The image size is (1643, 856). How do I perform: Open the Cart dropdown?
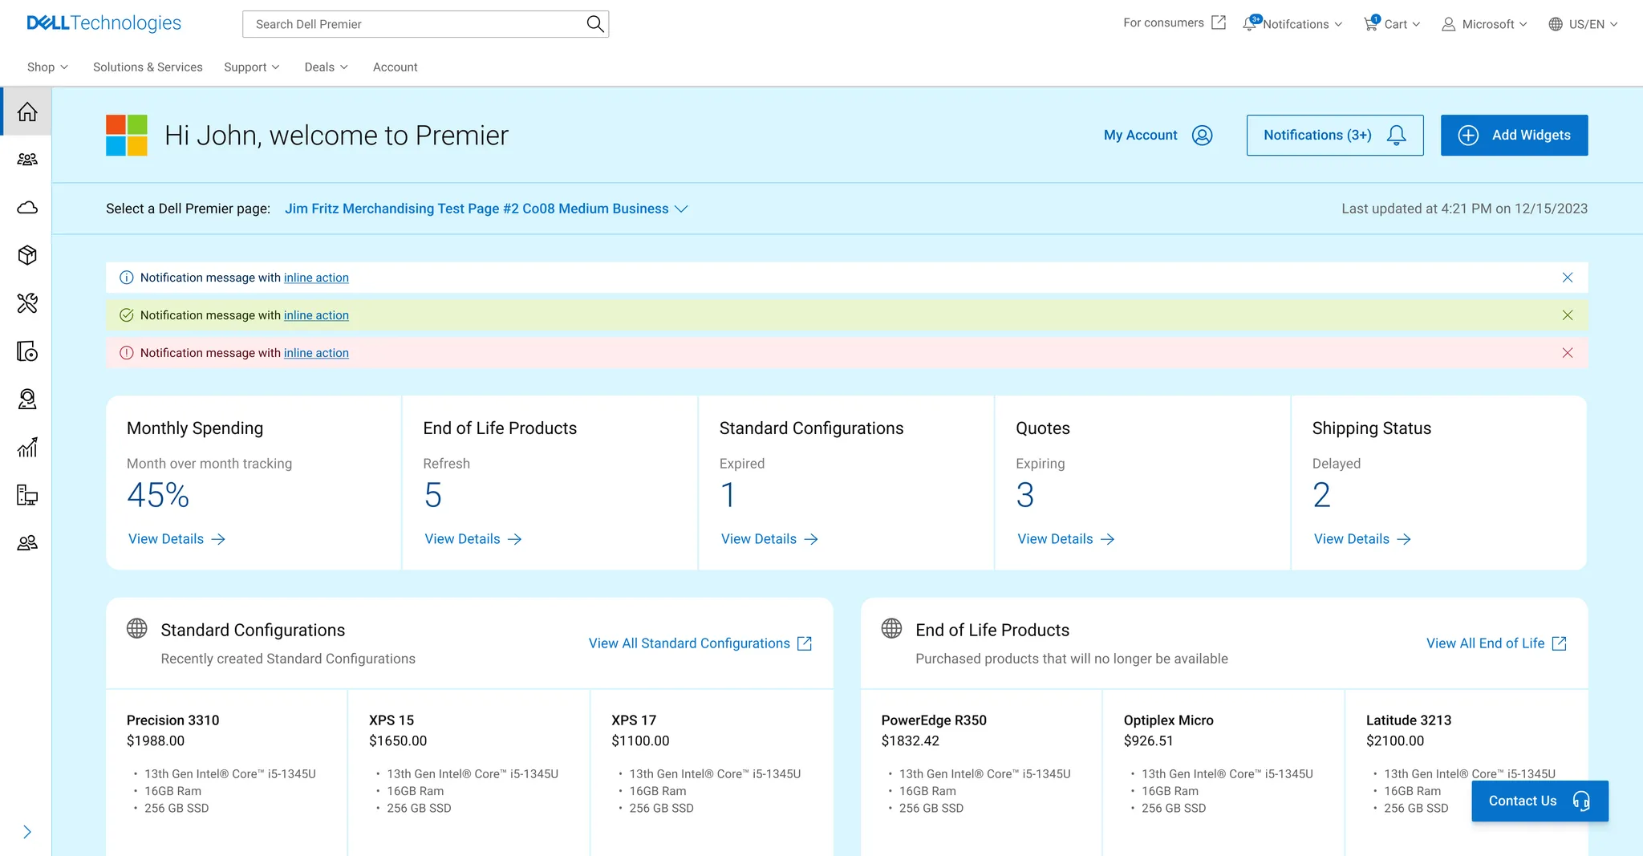point(1392,24)
